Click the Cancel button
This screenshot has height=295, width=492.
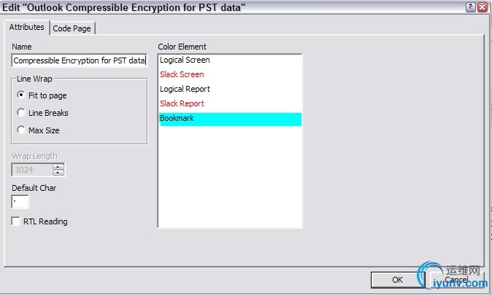456,280
